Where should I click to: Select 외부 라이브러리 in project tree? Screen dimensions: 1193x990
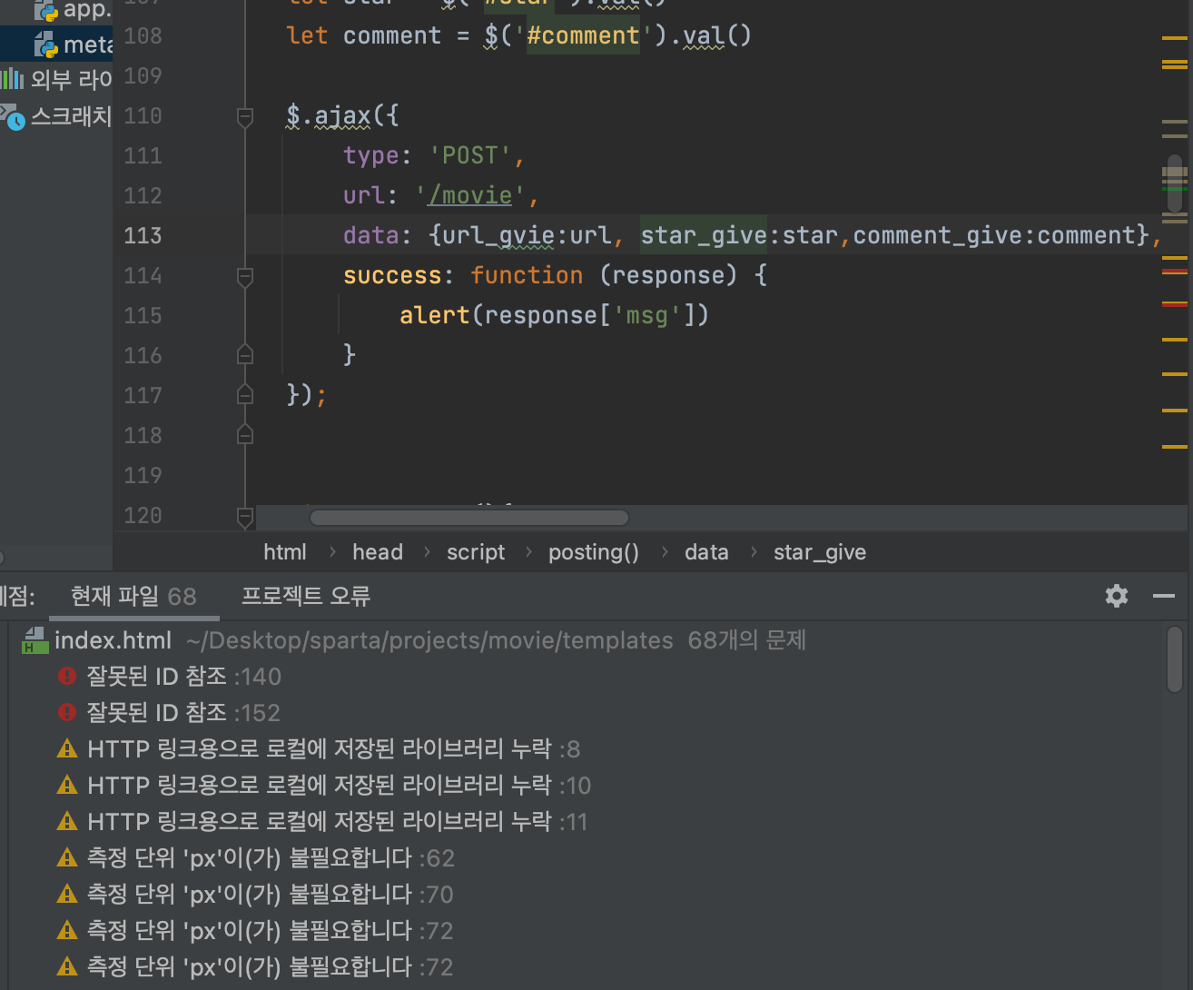56,79
